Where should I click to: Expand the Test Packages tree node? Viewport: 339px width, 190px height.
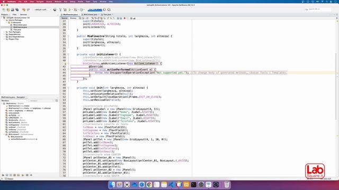point(4,32)
